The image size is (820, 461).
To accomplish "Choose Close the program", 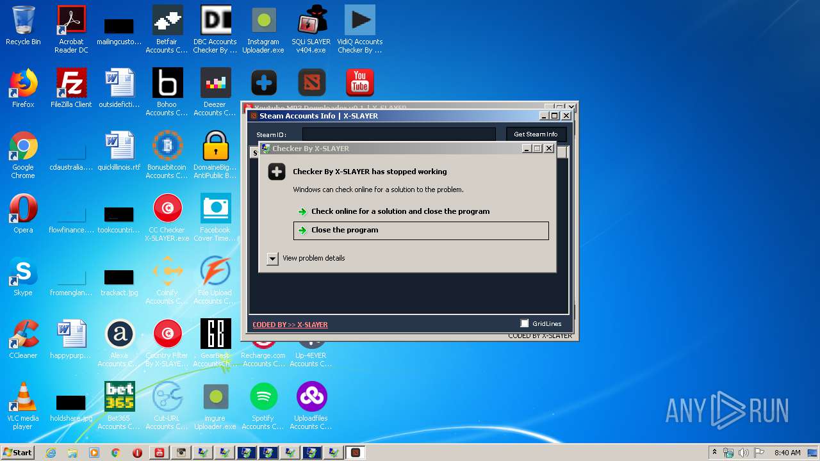I will click(421, 230).
